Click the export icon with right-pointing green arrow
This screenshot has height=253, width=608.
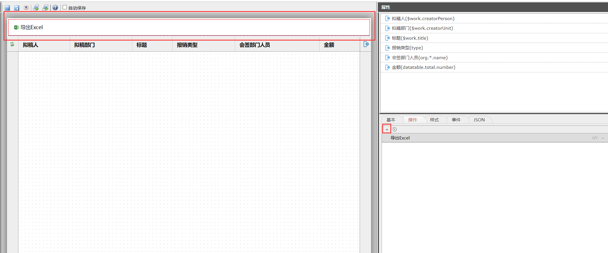(x=36, y=8)
